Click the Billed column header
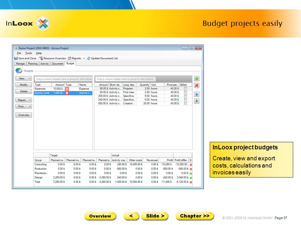This screenshot has height=225, width=301. click(185, 85)
